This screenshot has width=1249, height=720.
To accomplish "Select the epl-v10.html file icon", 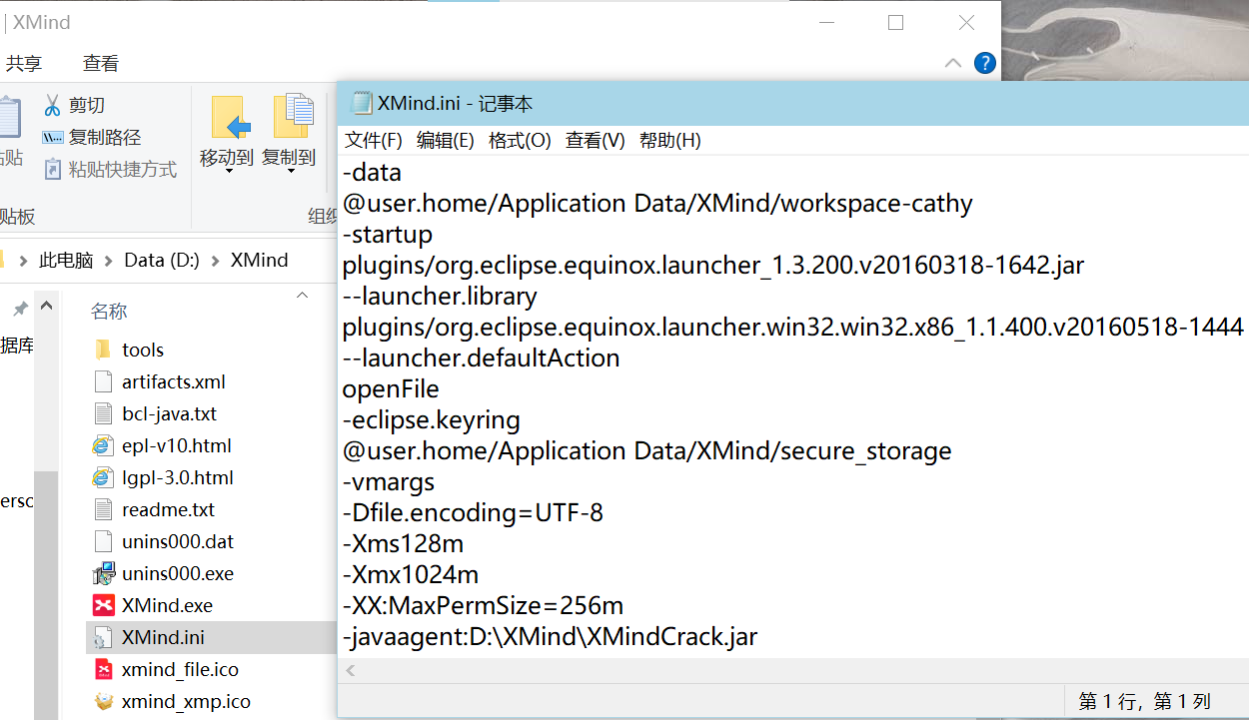I will pyautogui.click(x=103, y=445).
